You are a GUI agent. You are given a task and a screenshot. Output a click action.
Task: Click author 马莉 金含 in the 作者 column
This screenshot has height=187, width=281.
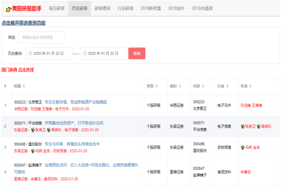point(252,147)
